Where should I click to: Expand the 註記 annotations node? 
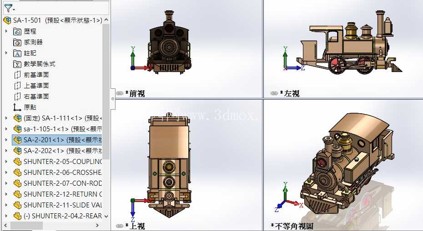[x=6, y=53]
